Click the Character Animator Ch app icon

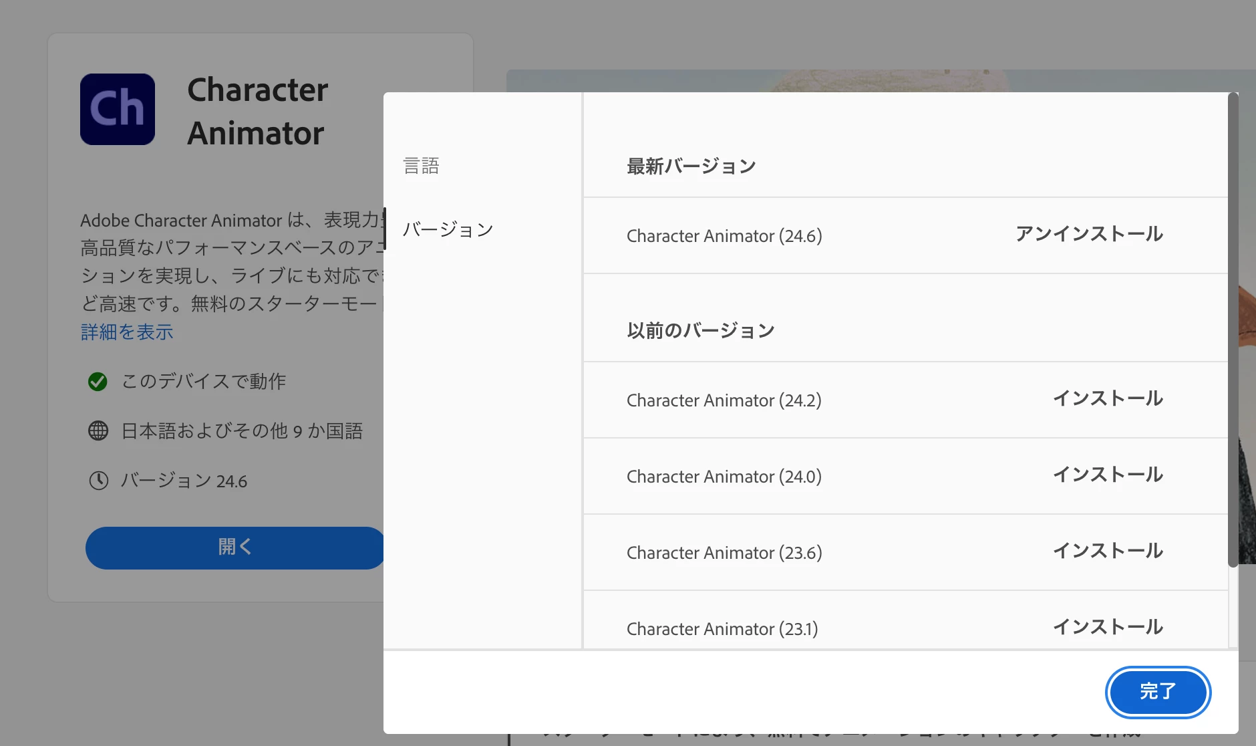coord(118,109)
